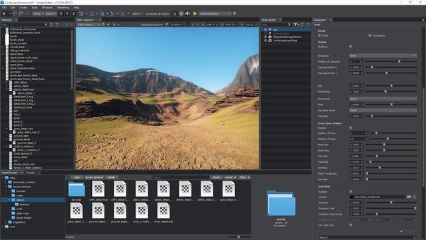Click the sun node icon in World Nodes
The image size is (426, 240).
[x=270, y=29]
